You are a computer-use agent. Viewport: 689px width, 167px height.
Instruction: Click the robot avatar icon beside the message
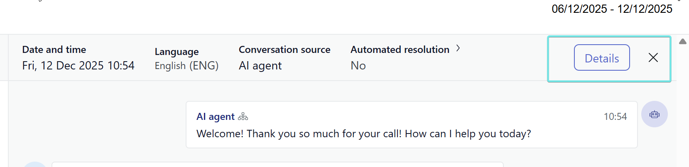click(x=655, y=115)
